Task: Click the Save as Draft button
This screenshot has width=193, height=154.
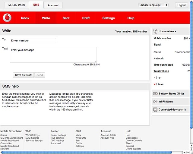Action: point(24,75)
